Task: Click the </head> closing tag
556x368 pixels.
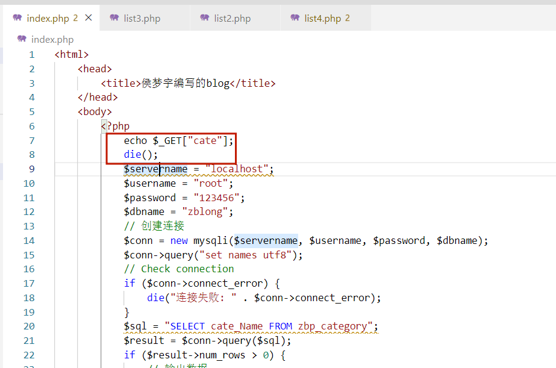Action: click(x=98, y=97)
